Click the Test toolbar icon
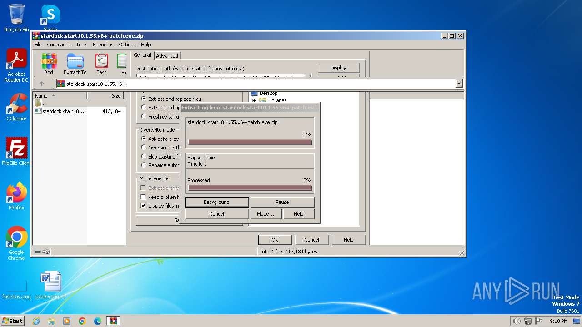 pyautogui.click(x=101, y=64)
